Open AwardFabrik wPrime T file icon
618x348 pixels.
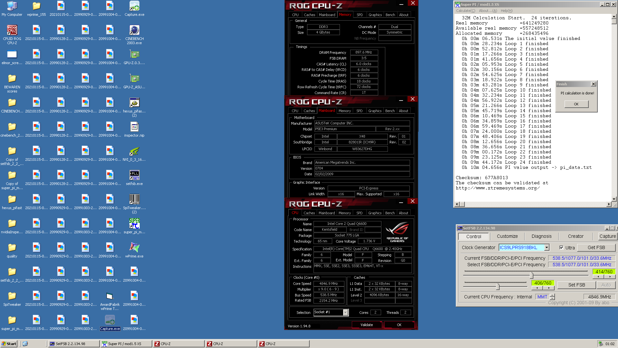click(110, 301)
